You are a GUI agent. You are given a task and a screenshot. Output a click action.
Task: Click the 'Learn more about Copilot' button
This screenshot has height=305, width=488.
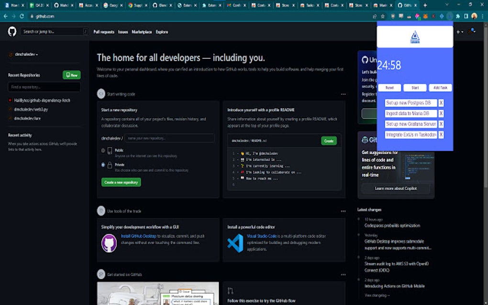tap(396, 188)
